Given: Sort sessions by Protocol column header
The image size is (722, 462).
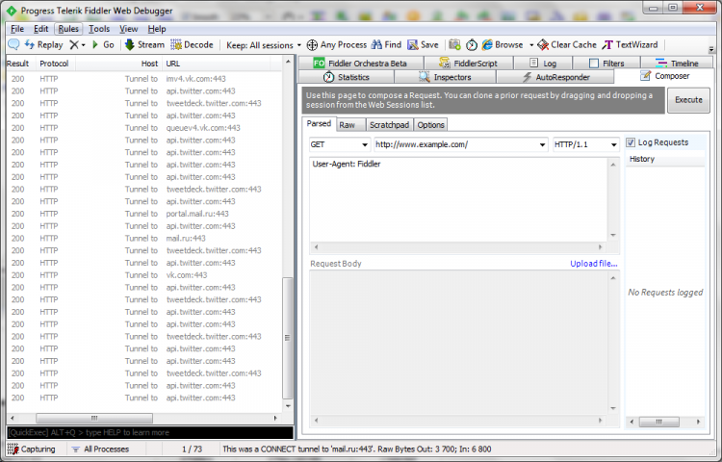Looking at the screenshot, I should click(x=54, y=64).
